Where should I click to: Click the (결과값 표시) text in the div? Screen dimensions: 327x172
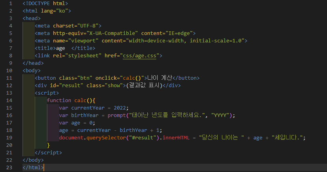click(x=144, y=85)
